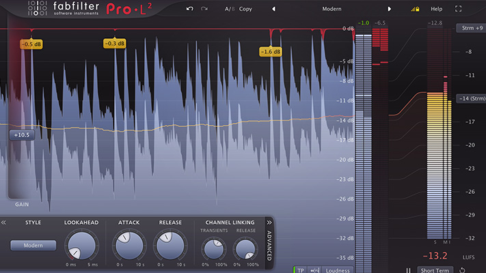Click the Loudness metering button
The width and height of the screenshot is (486, 273).
point(338,270)
